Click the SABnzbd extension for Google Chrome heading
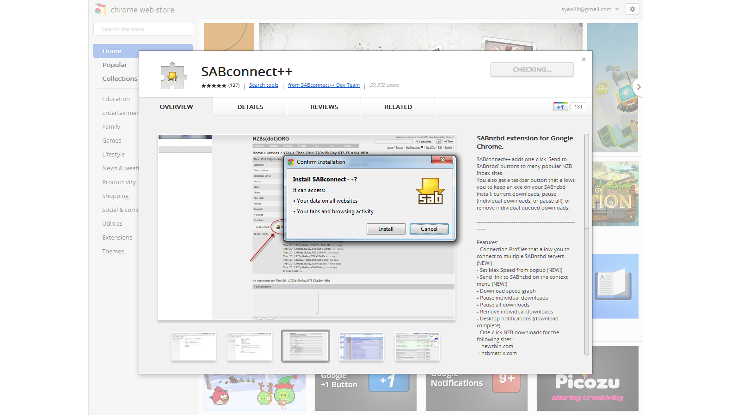The width and height of the screenshot is (731, 415). coord(525,142)
